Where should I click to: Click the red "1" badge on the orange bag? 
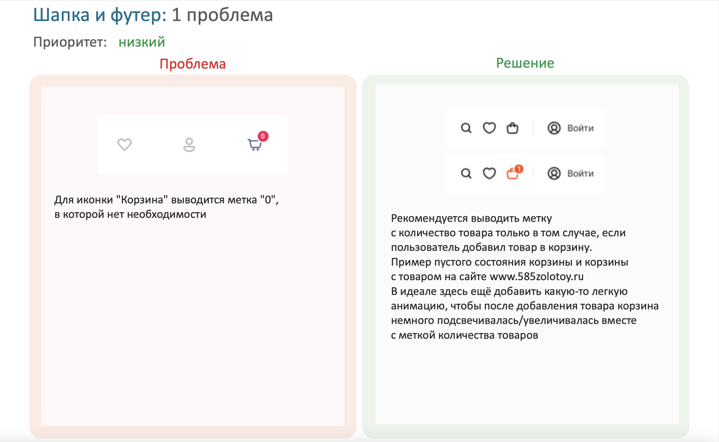coord(519,169)
